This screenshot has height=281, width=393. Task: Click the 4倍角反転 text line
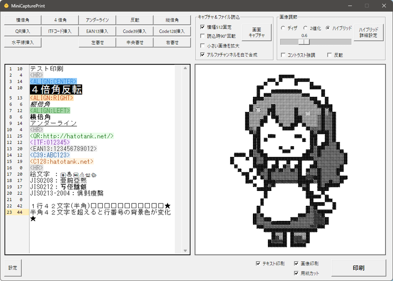(56, 90)
